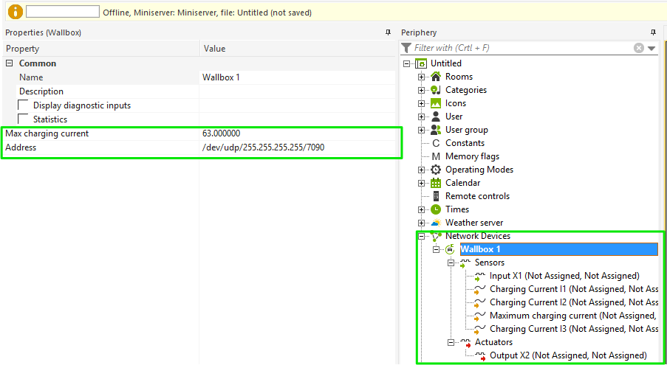Viewport: 667px width, 365px height.
Task: Collapse the Sensors node under Wallbox 1
Action: pos(450,263)
